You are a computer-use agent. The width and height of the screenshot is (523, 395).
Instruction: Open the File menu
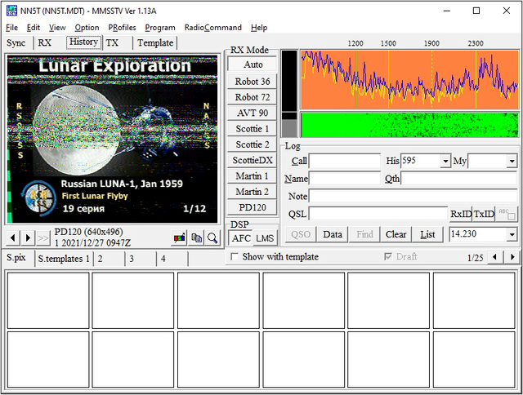click(x=12, y=27)
